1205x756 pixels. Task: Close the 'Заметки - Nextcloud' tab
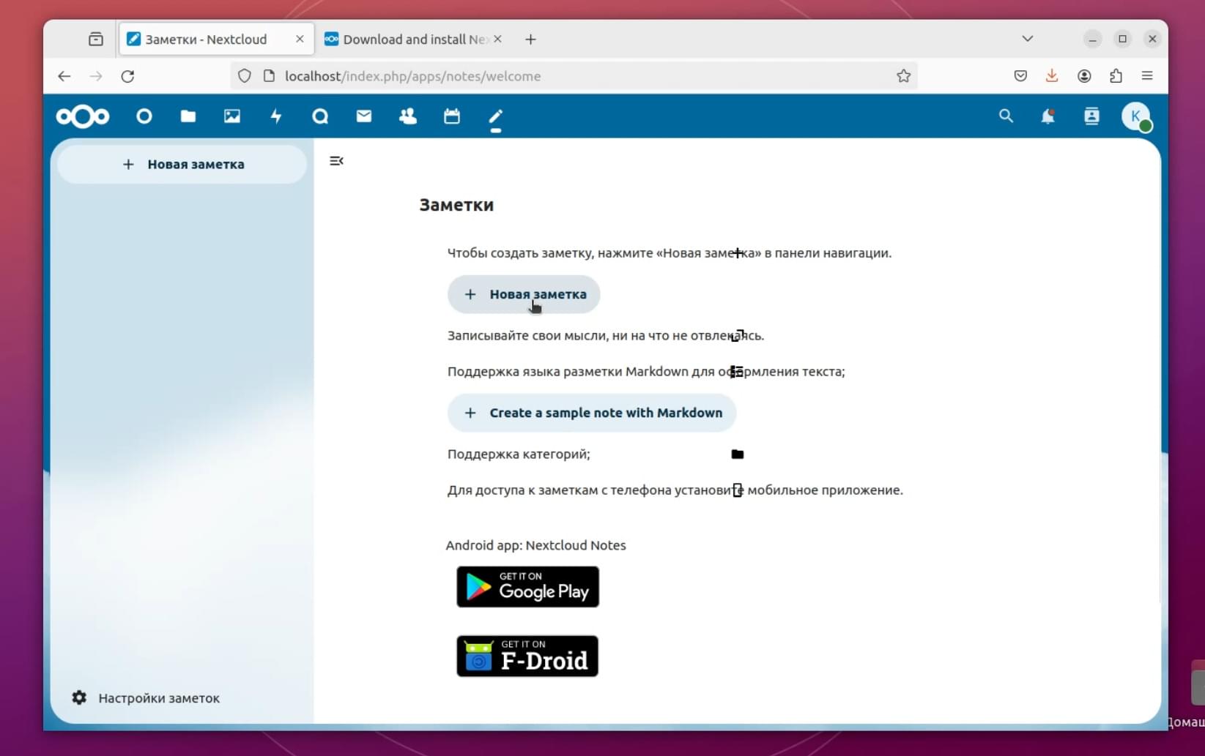coord(300,40)
